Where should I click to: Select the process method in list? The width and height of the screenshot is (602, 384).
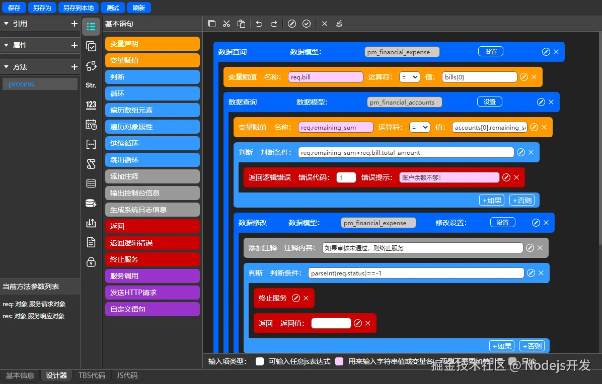pyautogui.click(x=40, y=84)
